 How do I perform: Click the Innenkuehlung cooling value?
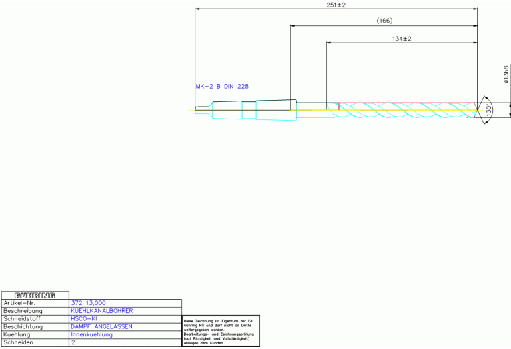point(91,335)
